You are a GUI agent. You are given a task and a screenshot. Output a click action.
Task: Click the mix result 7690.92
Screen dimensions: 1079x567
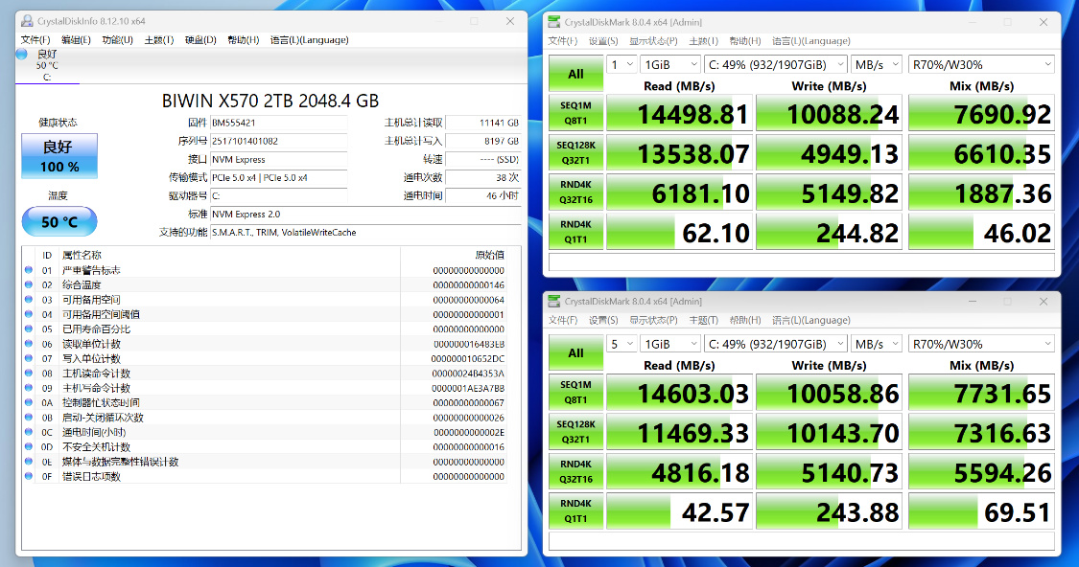pyautogui.click(x=981, y=113)
